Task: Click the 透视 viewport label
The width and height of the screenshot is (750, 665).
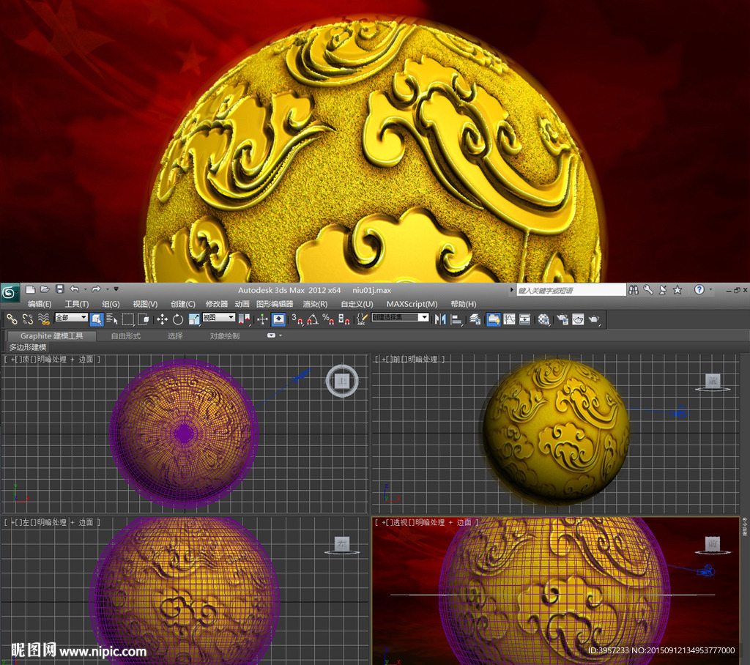Action: 401,522
